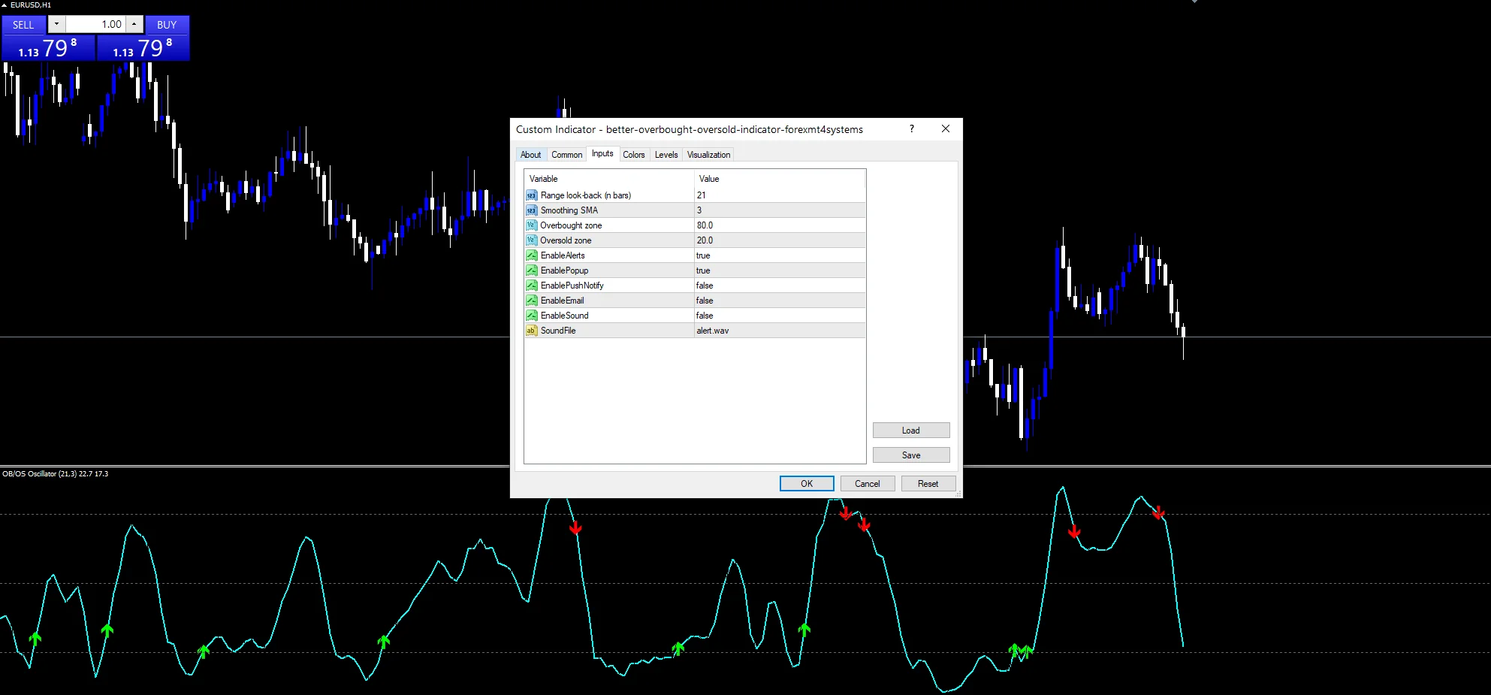Select the Smoothing SMA value 3

(x=780, y=210)
